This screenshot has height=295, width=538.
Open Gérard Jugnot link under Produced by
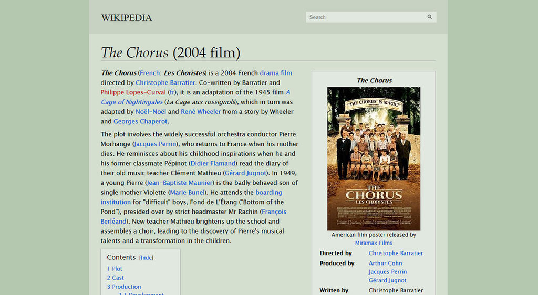(387, 280)
